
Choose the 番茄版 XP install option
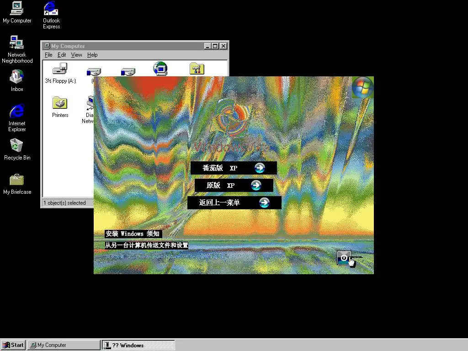[x=234, y=168]
